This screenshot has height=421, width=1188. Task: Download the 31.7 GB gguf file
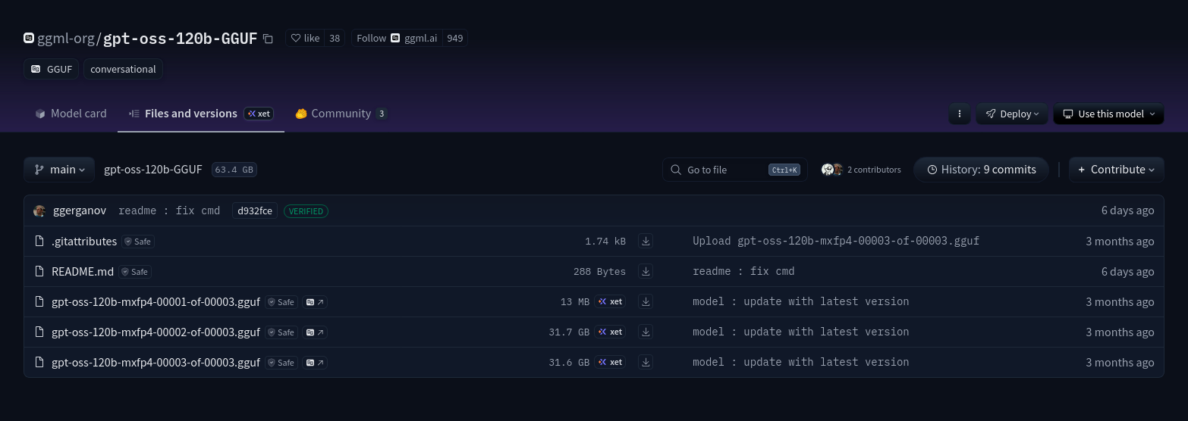tap(646, 332)
